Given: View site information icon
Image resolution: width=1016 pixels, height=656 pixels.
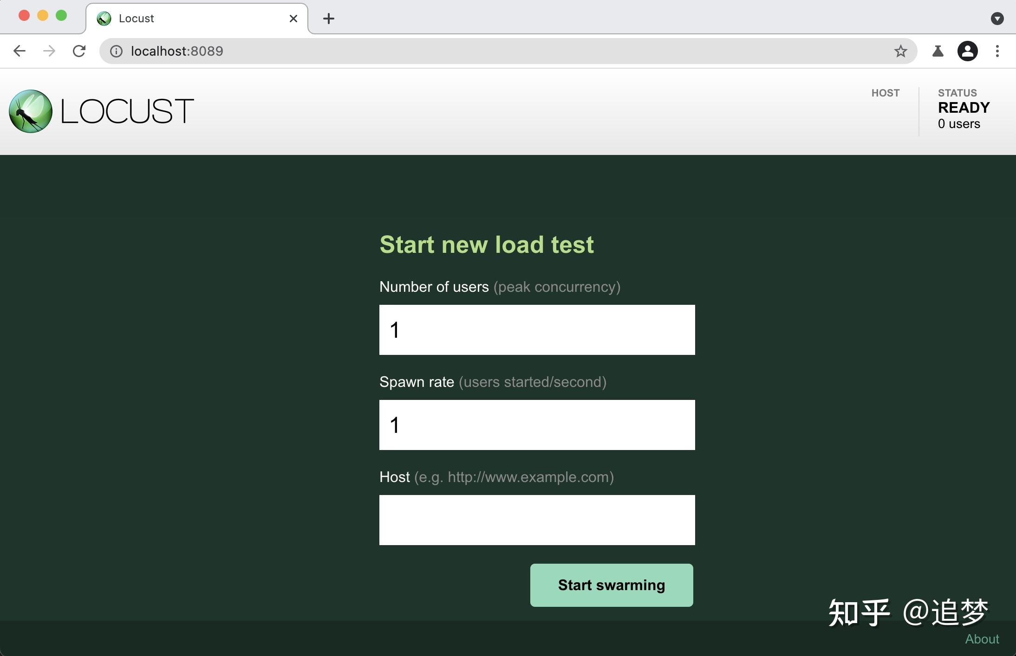Looking at the screenshot, I should click(x=116, y=51).
